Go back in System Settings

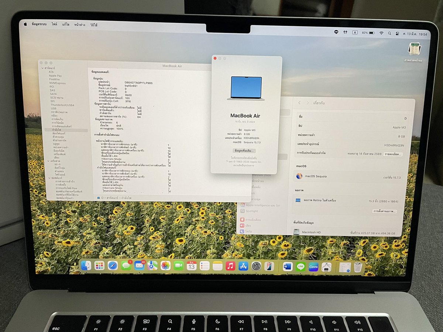[x=299, y=103]
